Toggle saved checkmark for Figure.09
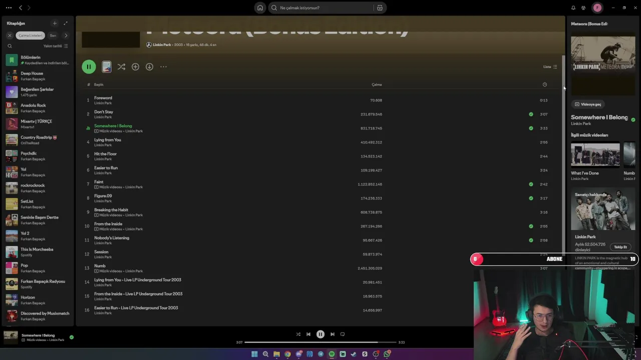Screen dimensions: 641x360 pyautogui.click(x=531, y=198)
